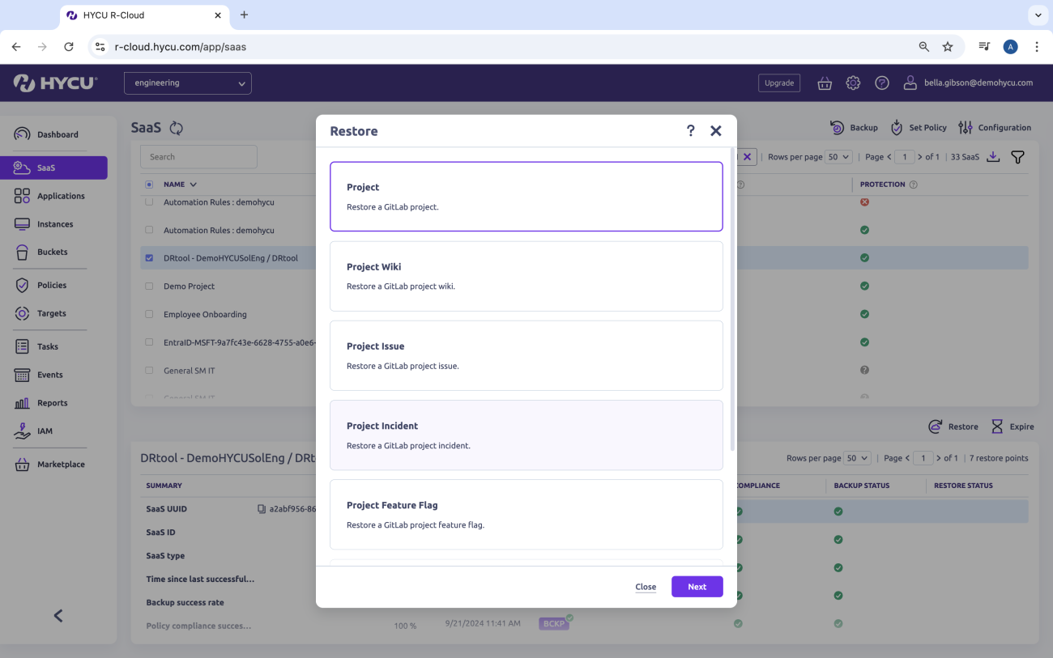
Task: Select the Project Wiki restore option
Action: [x=526, y=276]
